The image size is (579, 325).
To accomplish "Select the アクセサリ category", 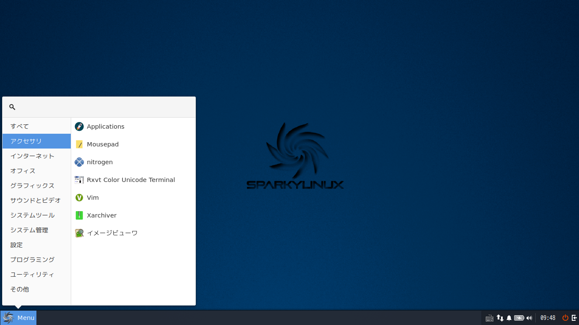I will (x=36, y=141).
